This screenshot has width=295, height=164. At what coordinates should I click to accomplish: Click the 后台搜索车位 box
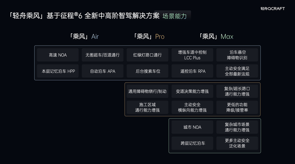(x=147, y=71)
